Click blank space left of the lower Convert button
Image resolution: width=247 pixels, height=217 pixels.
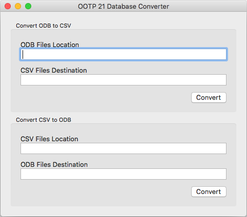pyautogui.click(x=102, y=192)
